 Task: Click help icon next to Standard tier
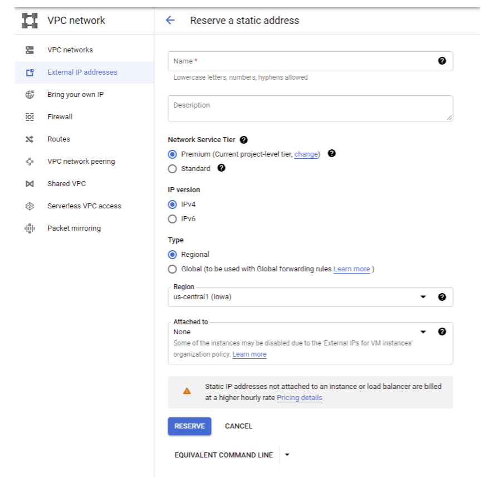click(x=221, y=168)
